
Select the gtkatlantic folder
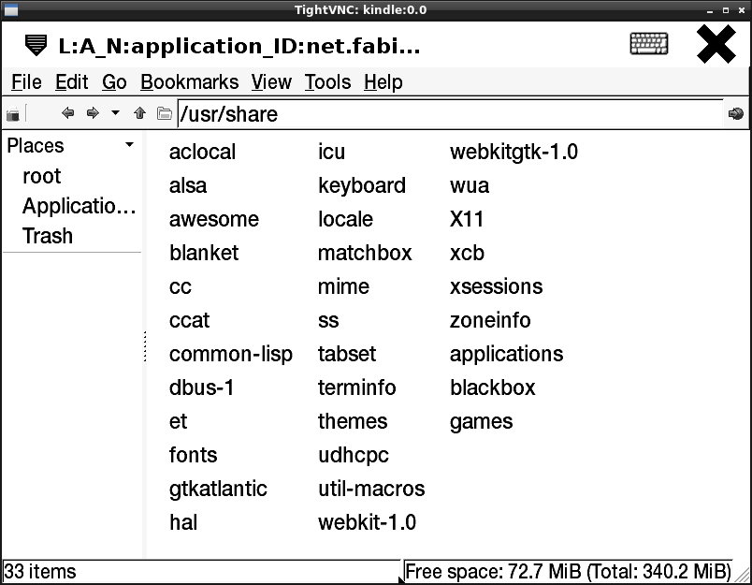click(218, 489)
